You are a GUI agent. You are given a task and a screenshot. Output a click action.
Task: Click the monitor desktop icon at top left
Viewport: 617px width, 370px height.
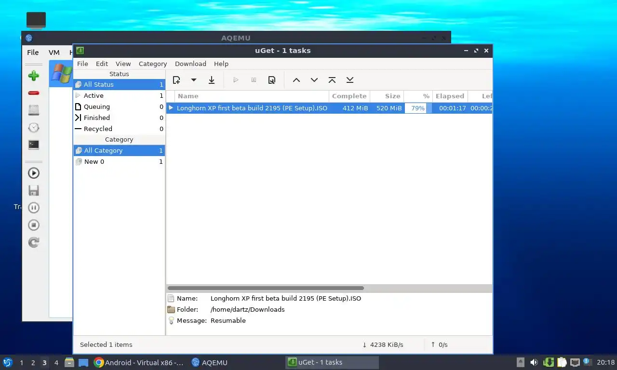(36, 20)
